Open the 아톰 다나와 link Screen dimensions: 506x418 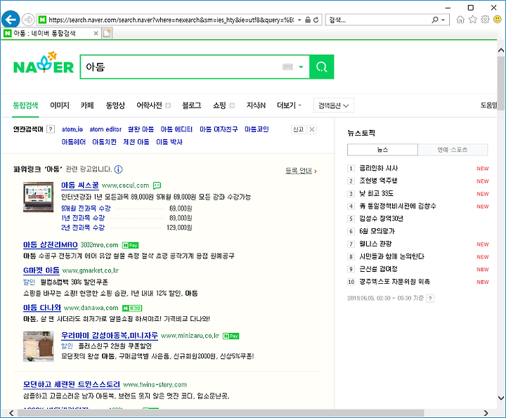42,308
